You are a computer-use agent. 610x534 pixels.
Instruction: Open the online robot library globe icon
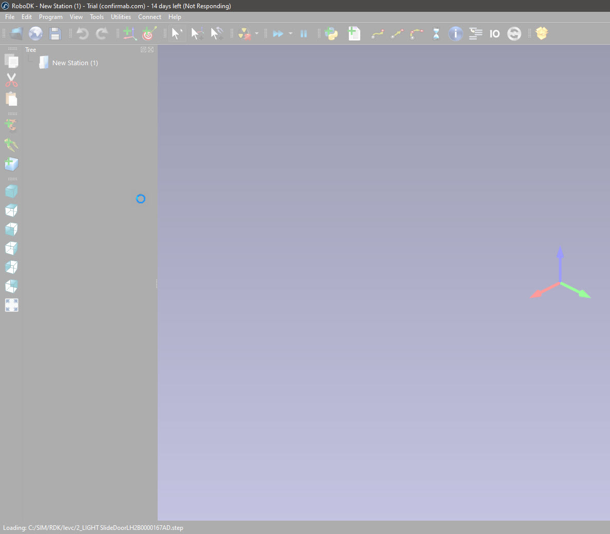coord(35,34)
